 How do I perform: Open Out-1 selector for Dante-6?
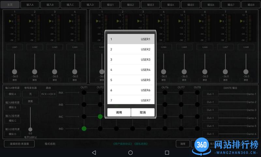coord(210,134)
